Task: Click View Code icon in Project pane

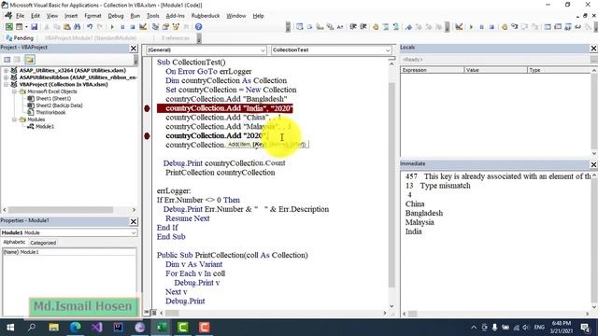Action: pyautogui.click(x=7, y=60)
